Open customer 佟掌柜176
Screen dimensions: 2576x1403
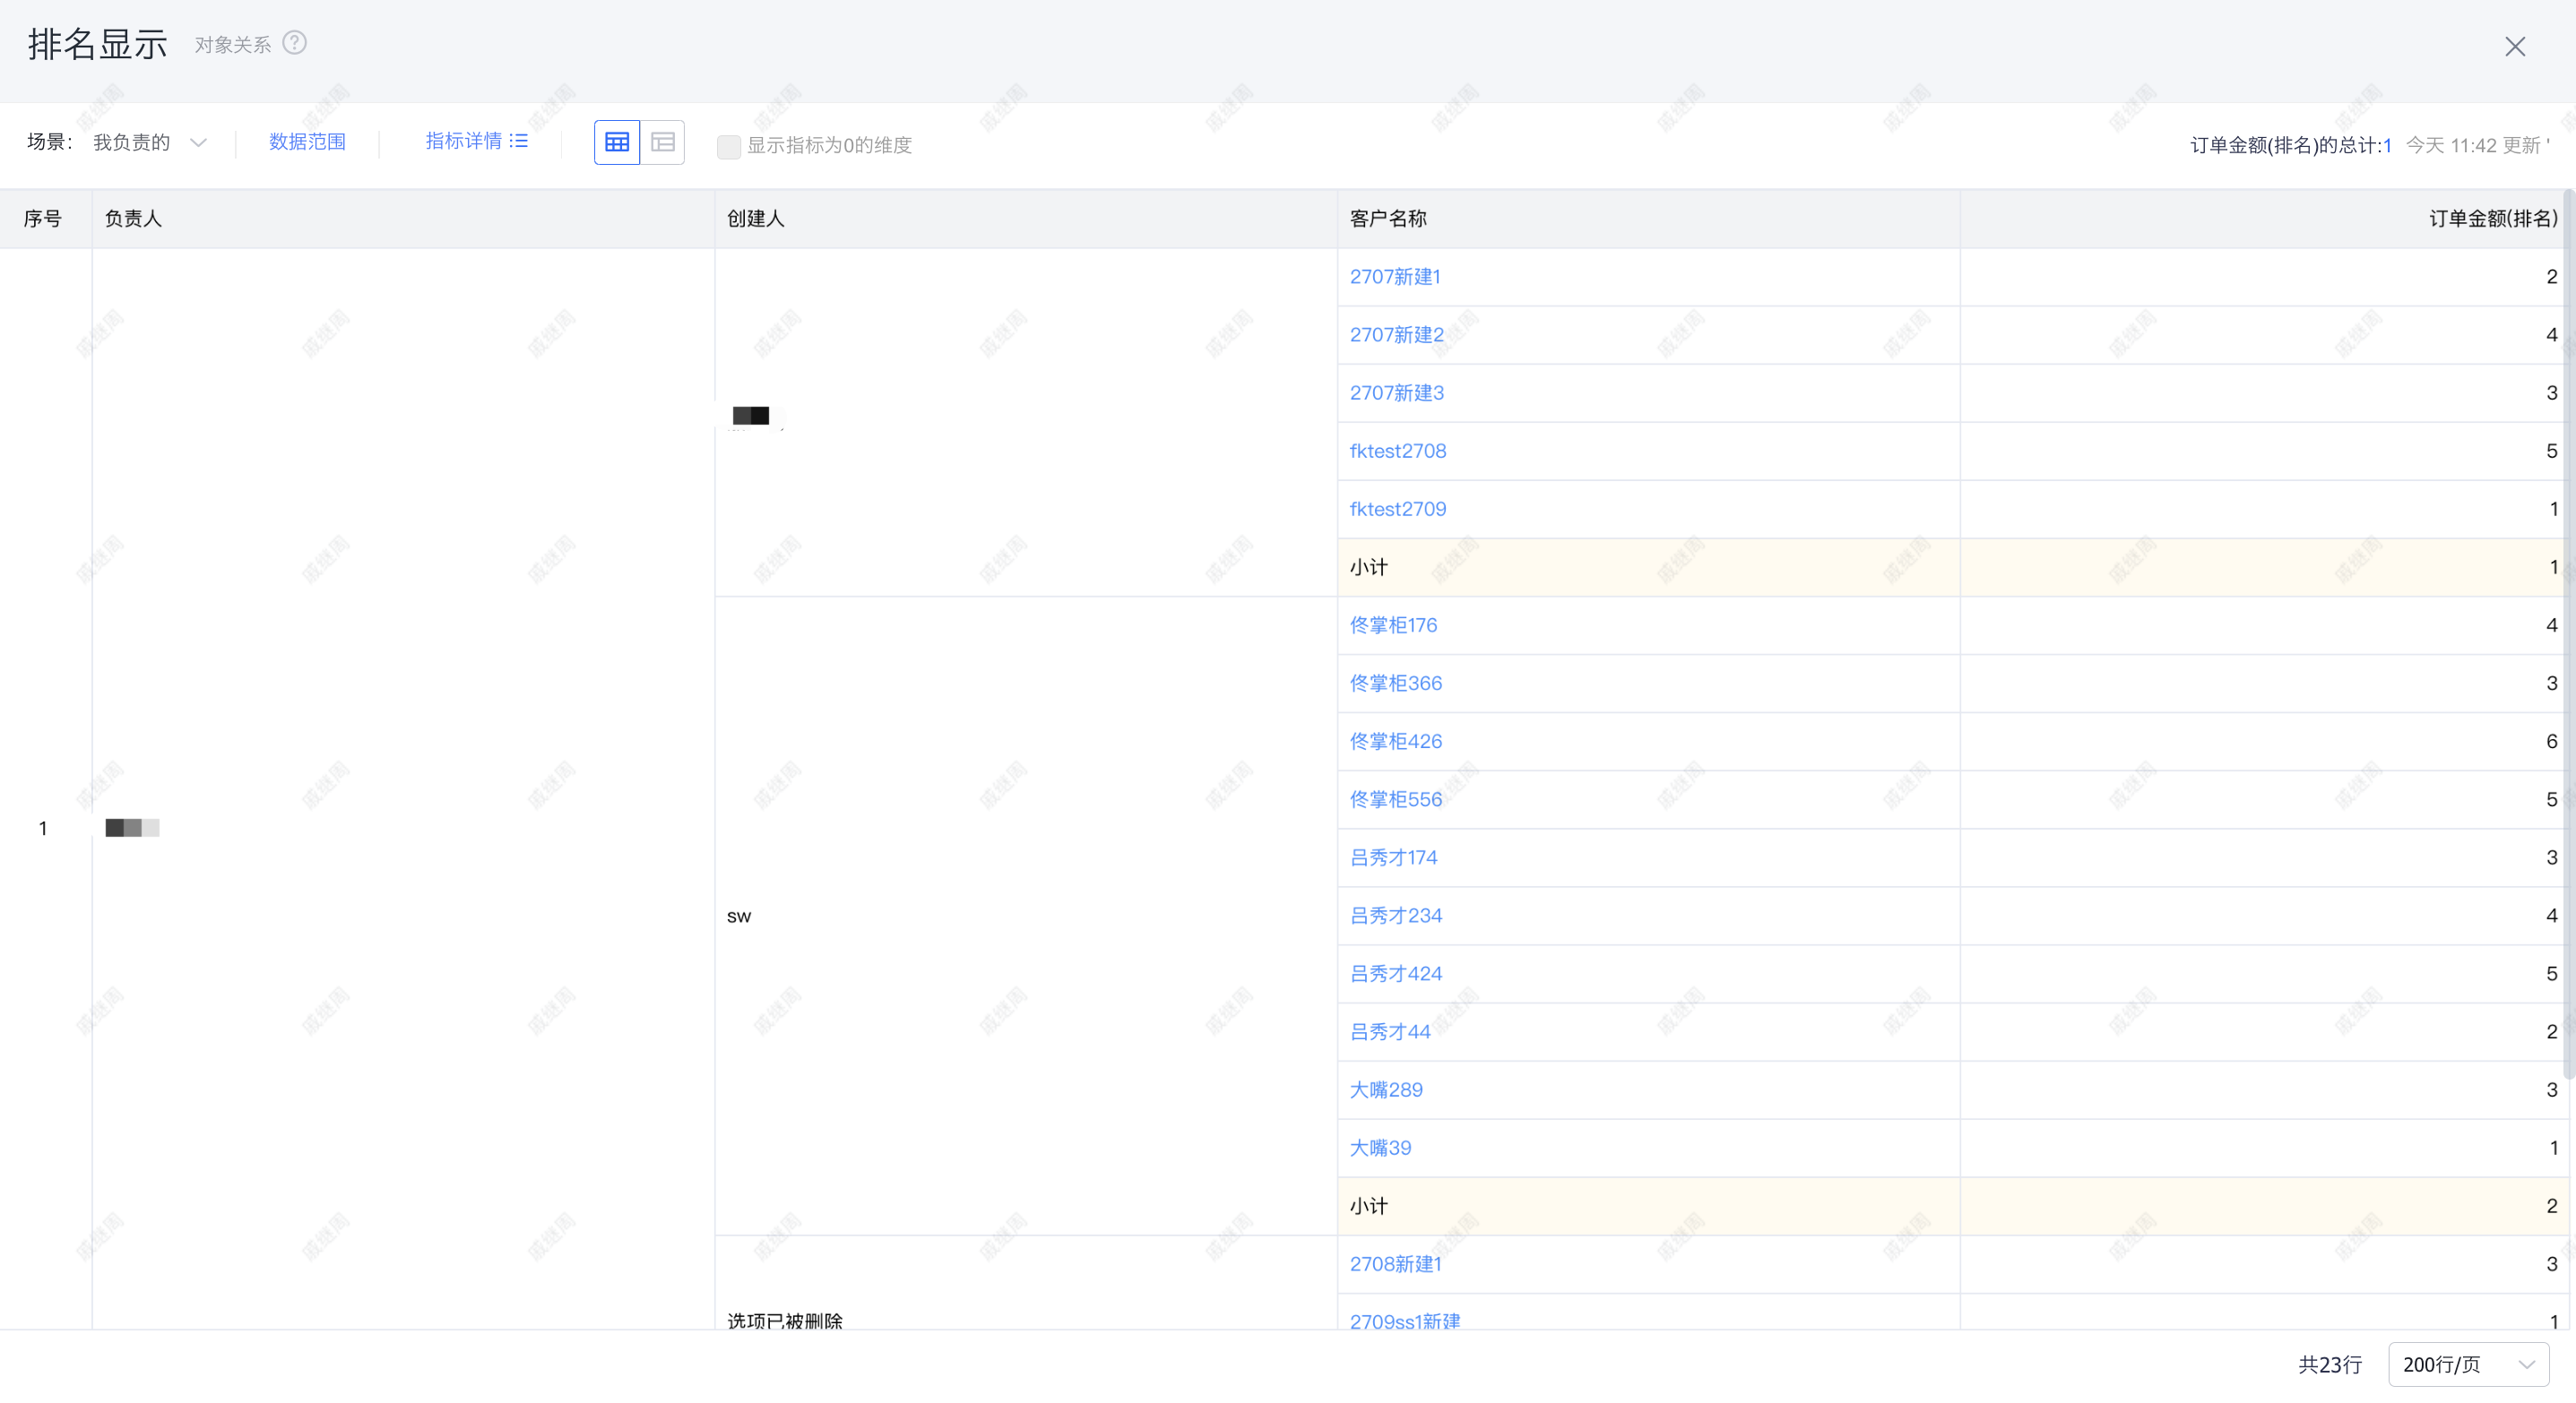tap(1393, 625)
